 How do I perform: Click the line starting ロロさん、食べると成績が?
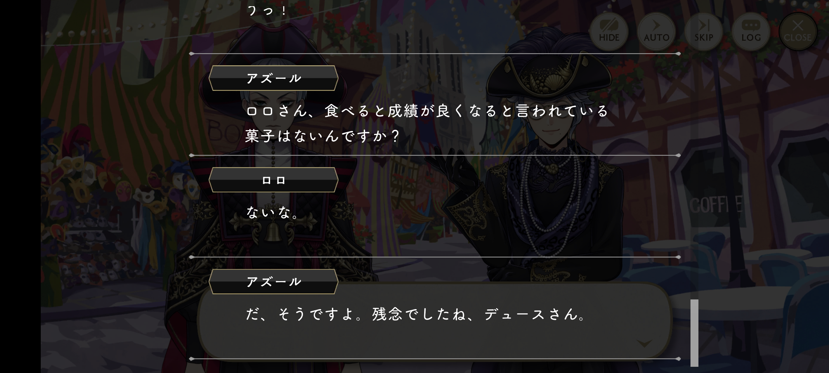[x=427, y=111]
